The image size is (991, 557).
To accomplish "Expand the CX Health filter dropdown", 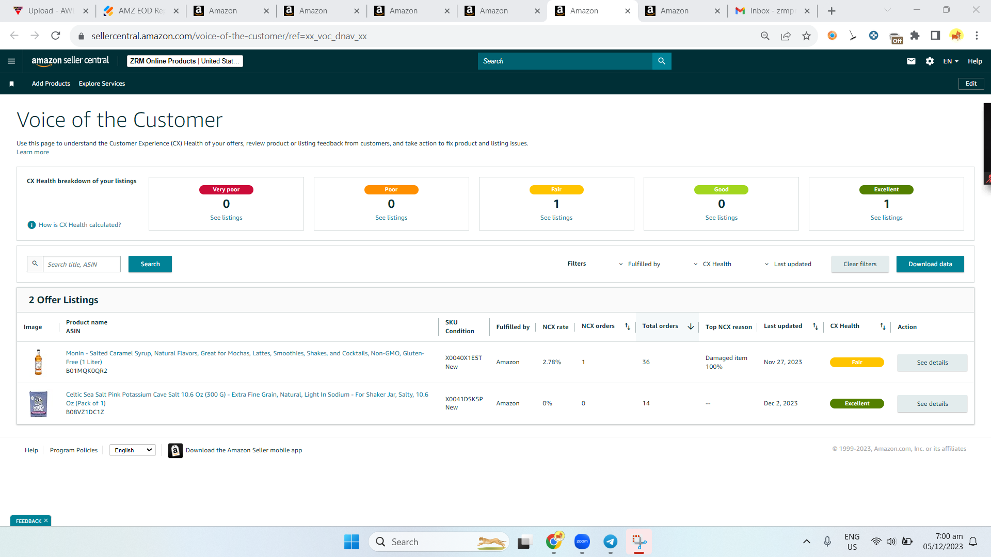I will point(712,264).
